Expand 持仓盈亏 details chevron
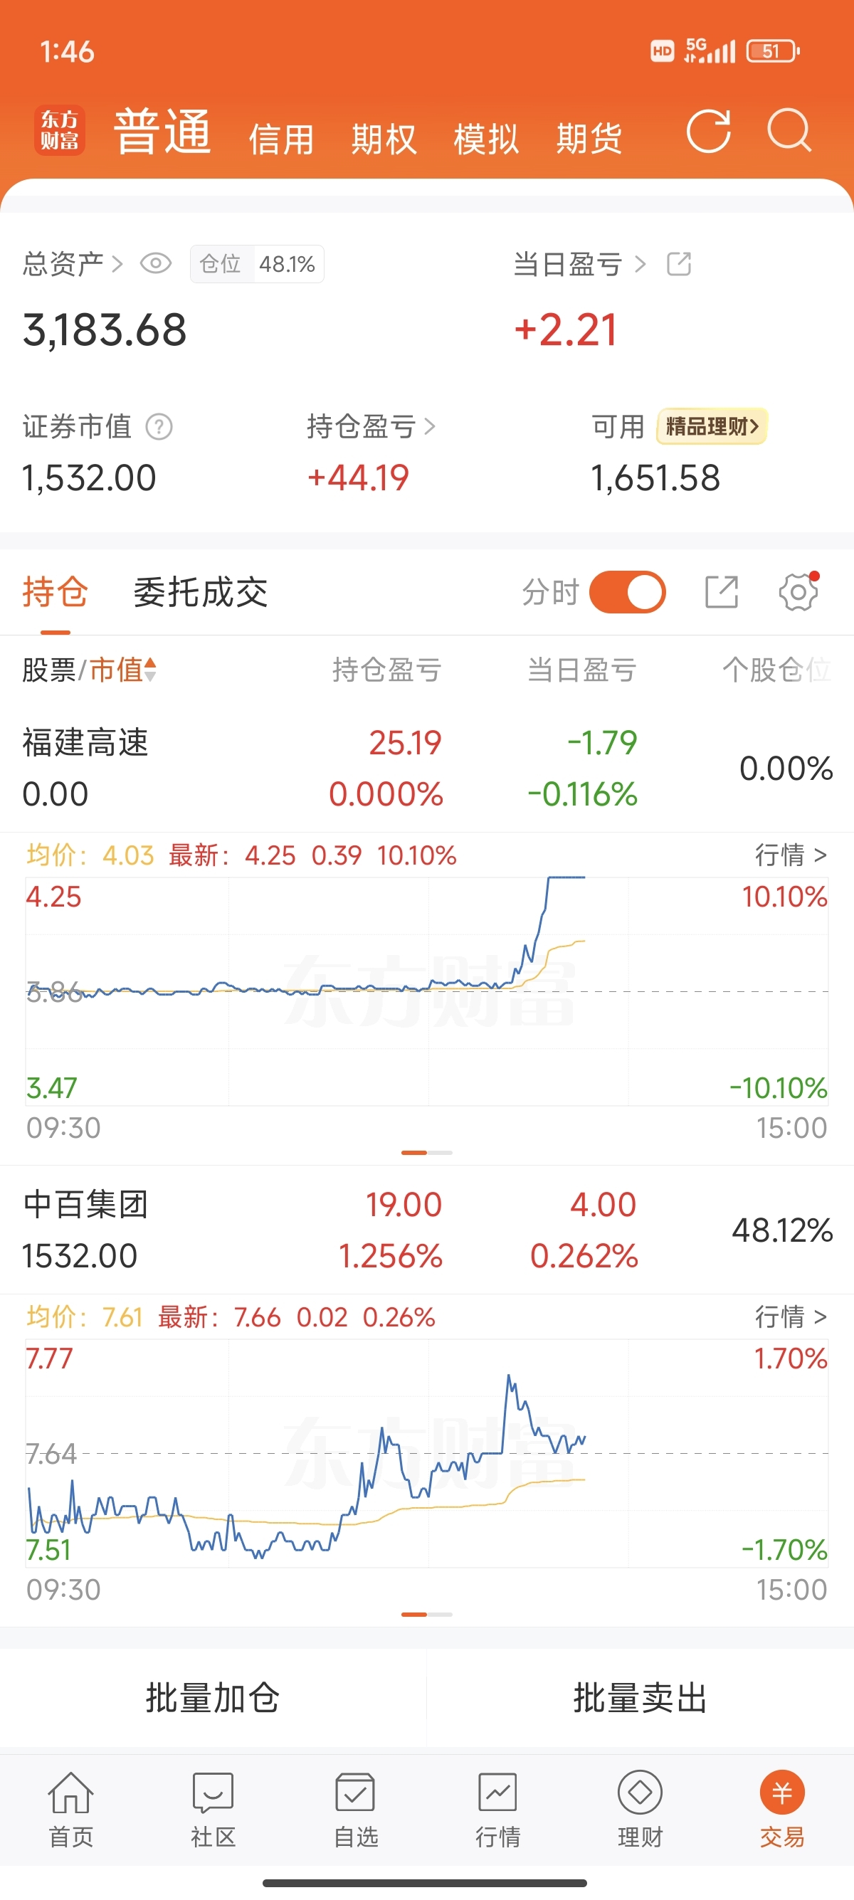The height and width of the screenshot is (1900, 854). (430, 426)
